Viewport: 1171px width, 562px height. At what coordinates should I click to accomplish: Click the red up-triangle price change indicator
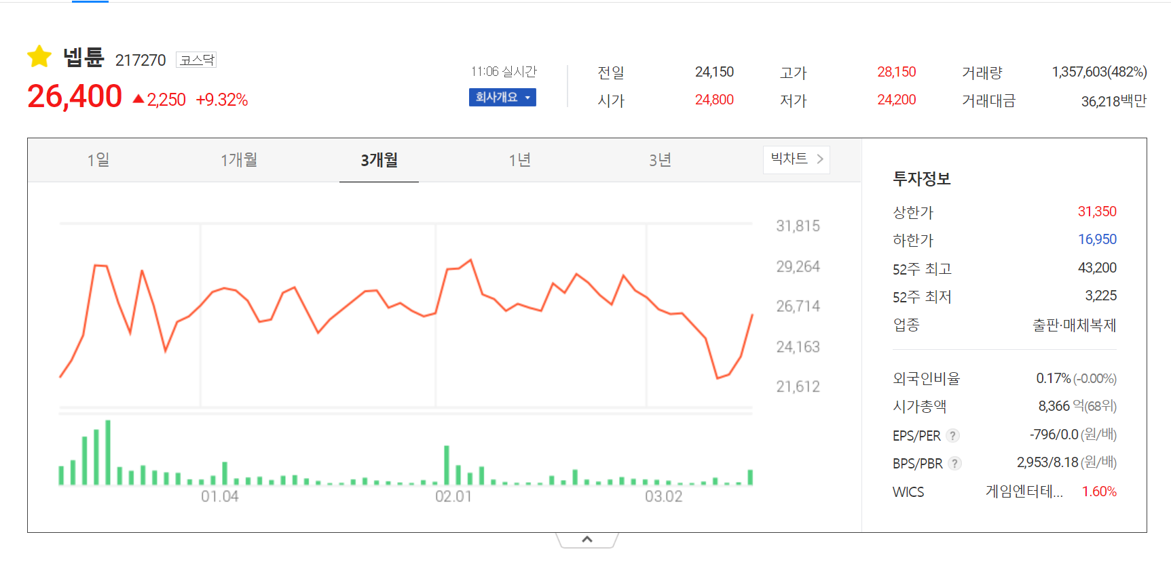(138, 100)
